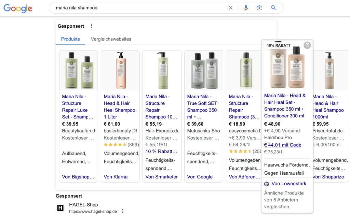Click the € 44,01 mit Code offer

(x=283, y=145)
